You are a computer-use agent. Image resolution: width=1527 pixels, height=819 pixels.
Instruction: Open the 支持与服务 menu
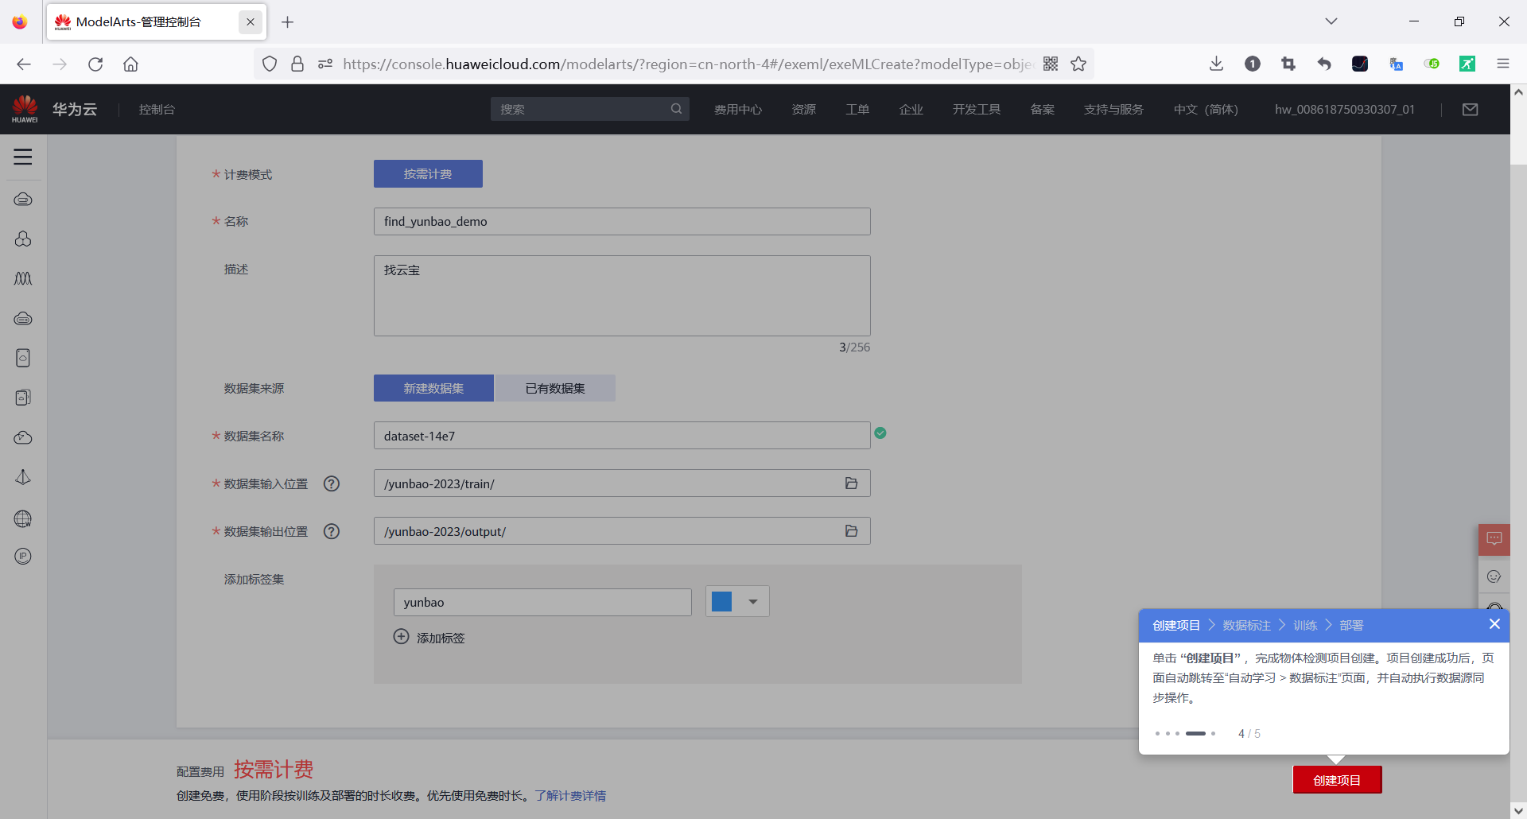point(1113,109)
